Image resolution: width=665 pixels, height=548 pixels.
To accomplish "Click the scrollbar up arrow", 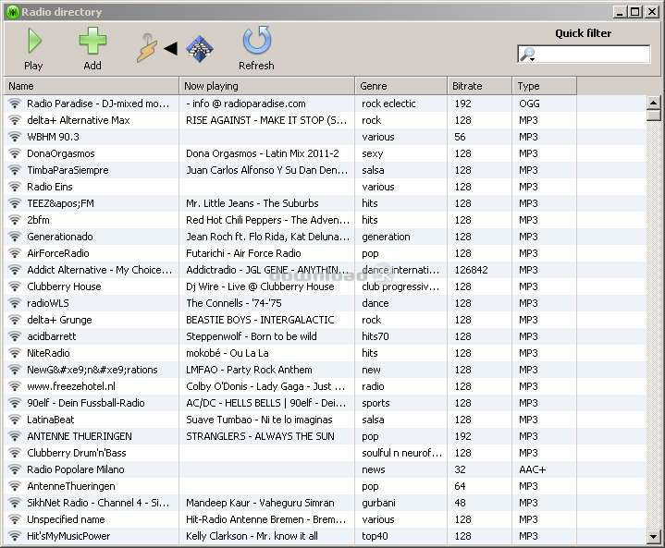I will point(654,103).
